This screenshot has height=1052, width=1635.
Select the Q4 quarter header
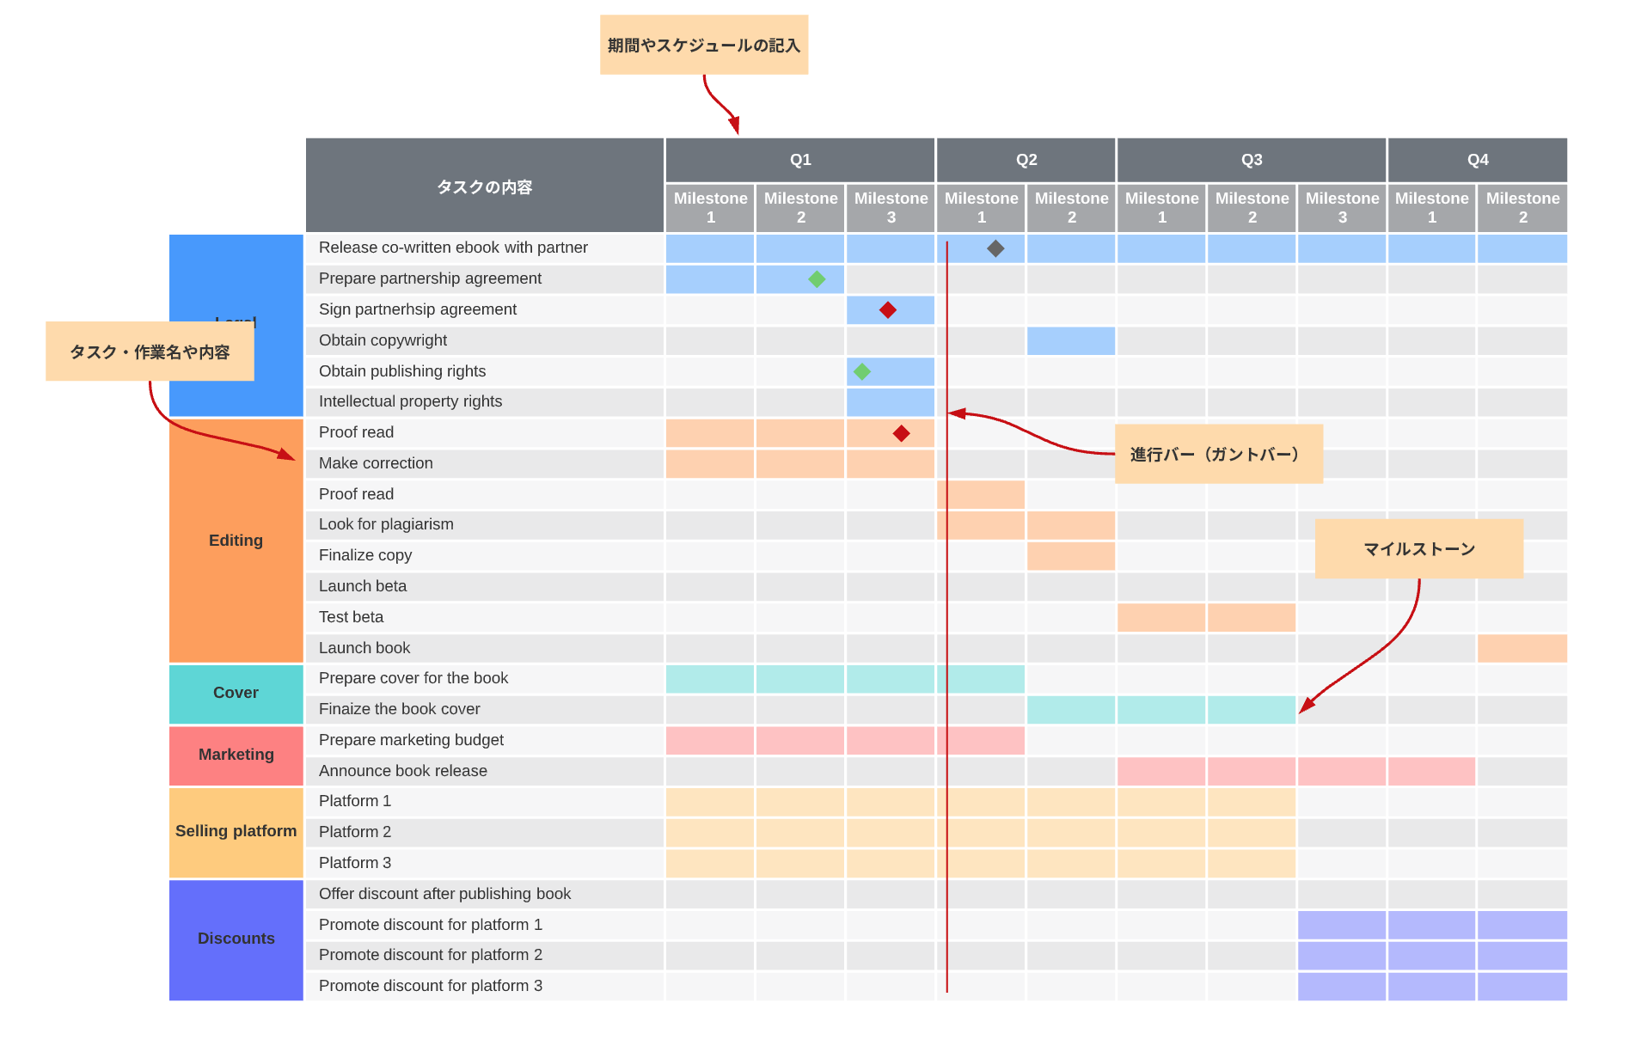[1477, 160]
